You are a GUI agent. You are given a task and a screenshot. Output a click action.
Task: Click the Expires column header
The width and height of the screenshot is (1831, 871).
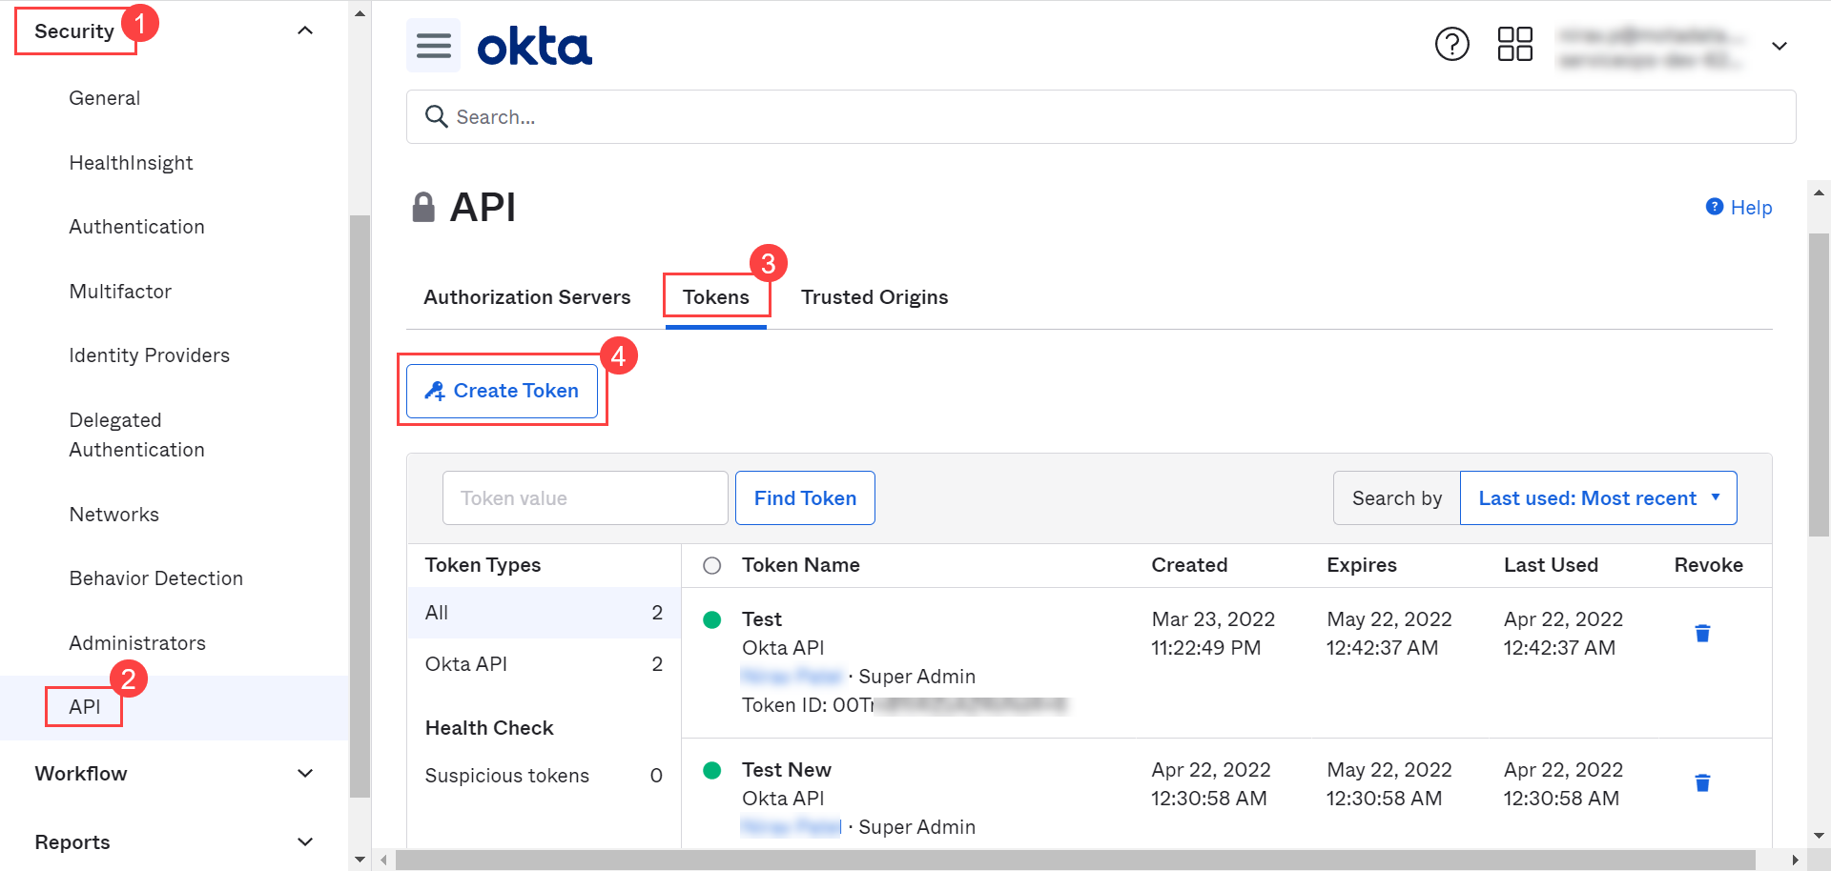pos(1362,565)
